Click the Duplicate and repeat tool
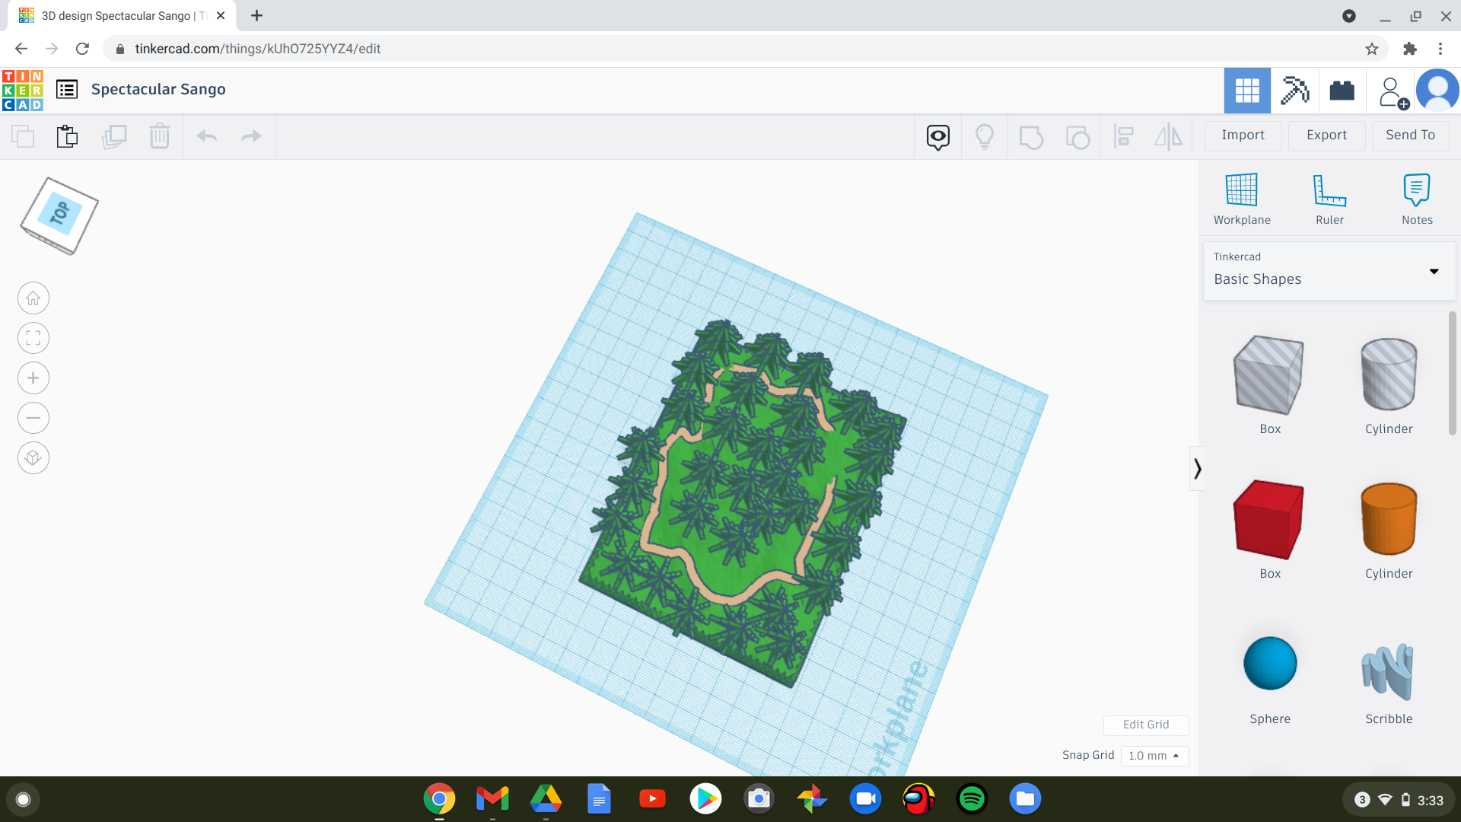 114,136
